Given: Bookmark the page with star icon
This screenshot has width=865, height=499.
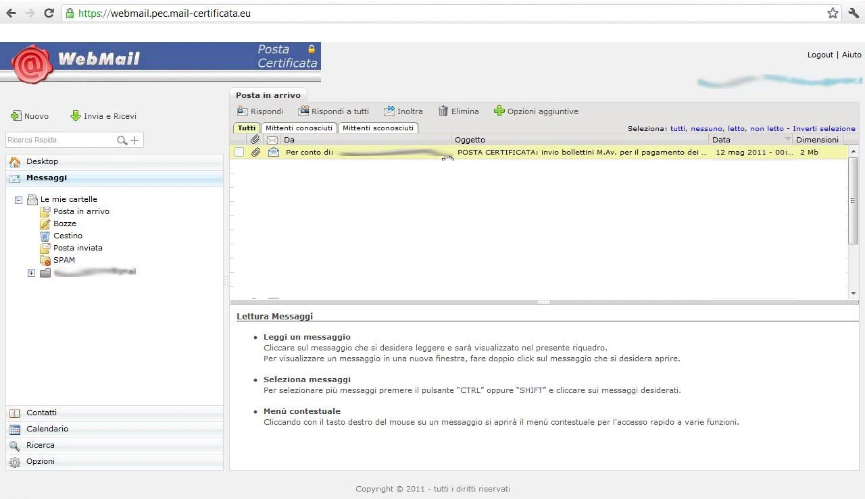Looking at the screenshot, I should pyautogui.click(x=833, y=13).
